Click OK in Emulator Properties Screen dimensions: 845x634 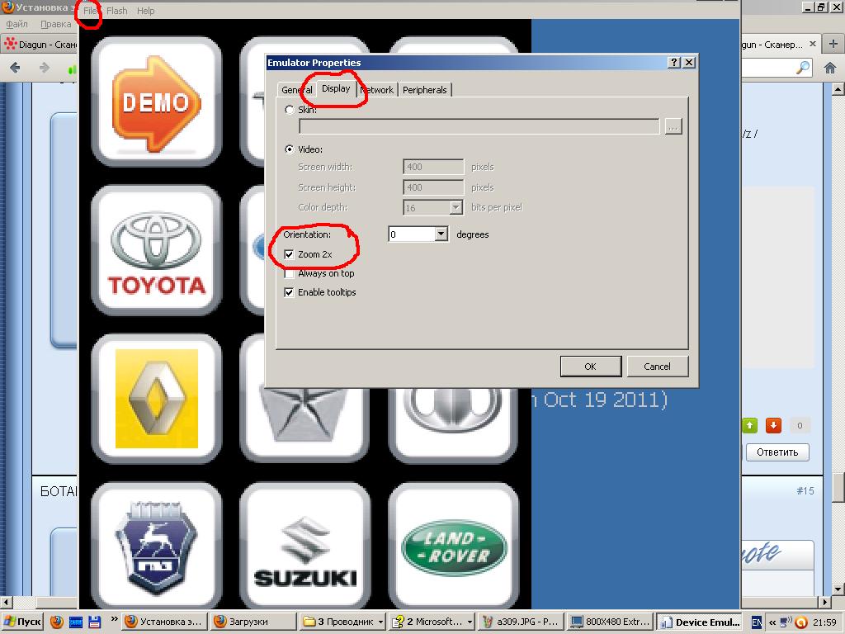[591, 366]
